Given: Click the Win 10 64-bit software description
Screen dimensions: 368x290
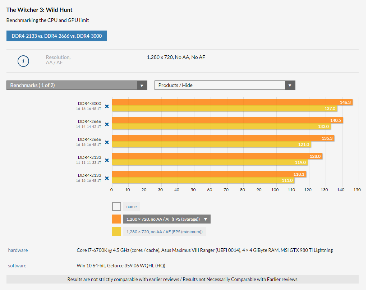Looking at the screenshot, I should click(121, 266).
